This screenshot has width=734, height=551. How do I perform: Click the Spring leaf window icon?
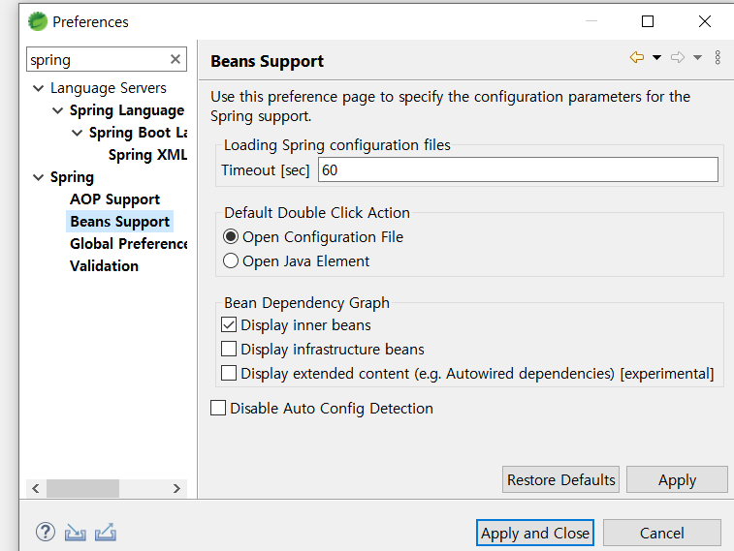[38, 21]
